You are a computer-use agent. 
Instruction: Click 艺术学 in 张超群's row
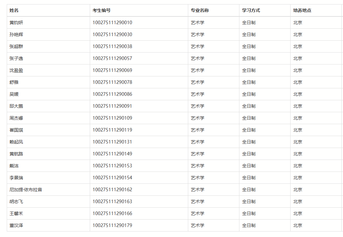coord(197,46)
